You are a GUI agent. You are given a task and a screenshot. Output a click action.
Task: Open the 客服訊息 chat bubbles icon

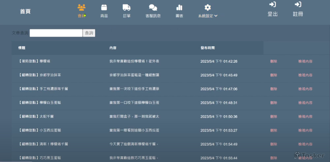point(153,7)
